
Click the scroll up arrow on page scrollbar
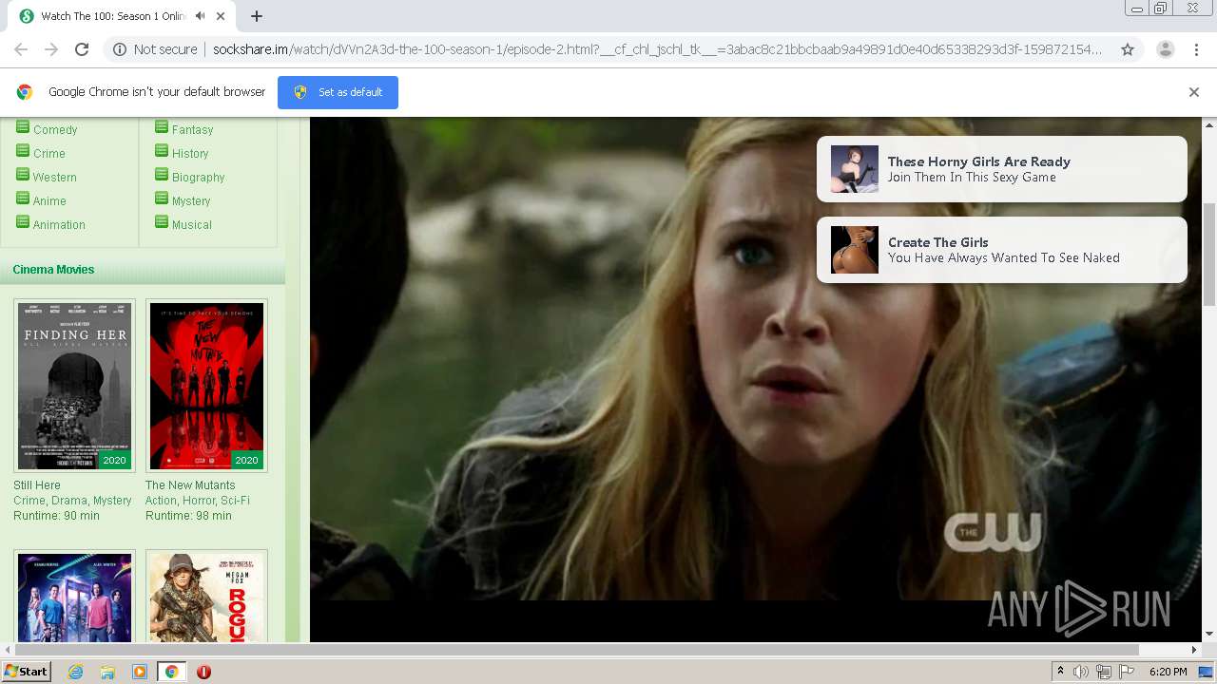pyautogui.click(x=1209, y=124)
